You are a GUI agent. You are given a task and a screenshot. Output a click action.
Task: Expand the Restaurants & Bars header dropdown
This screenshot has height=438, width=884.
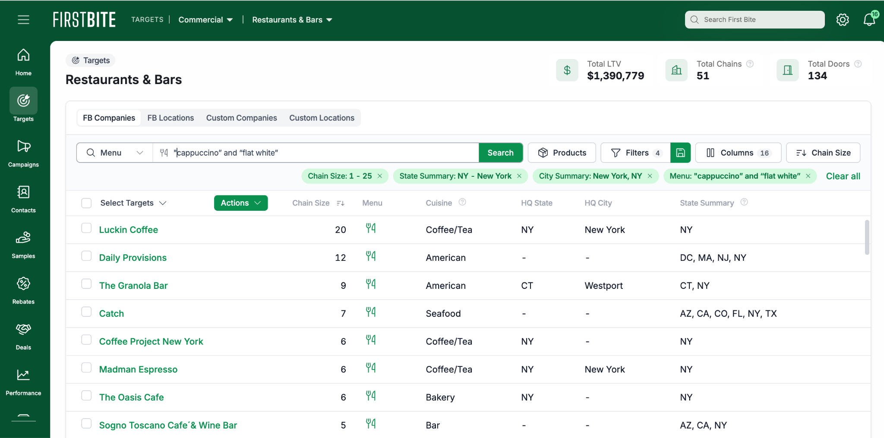[292, 20]
